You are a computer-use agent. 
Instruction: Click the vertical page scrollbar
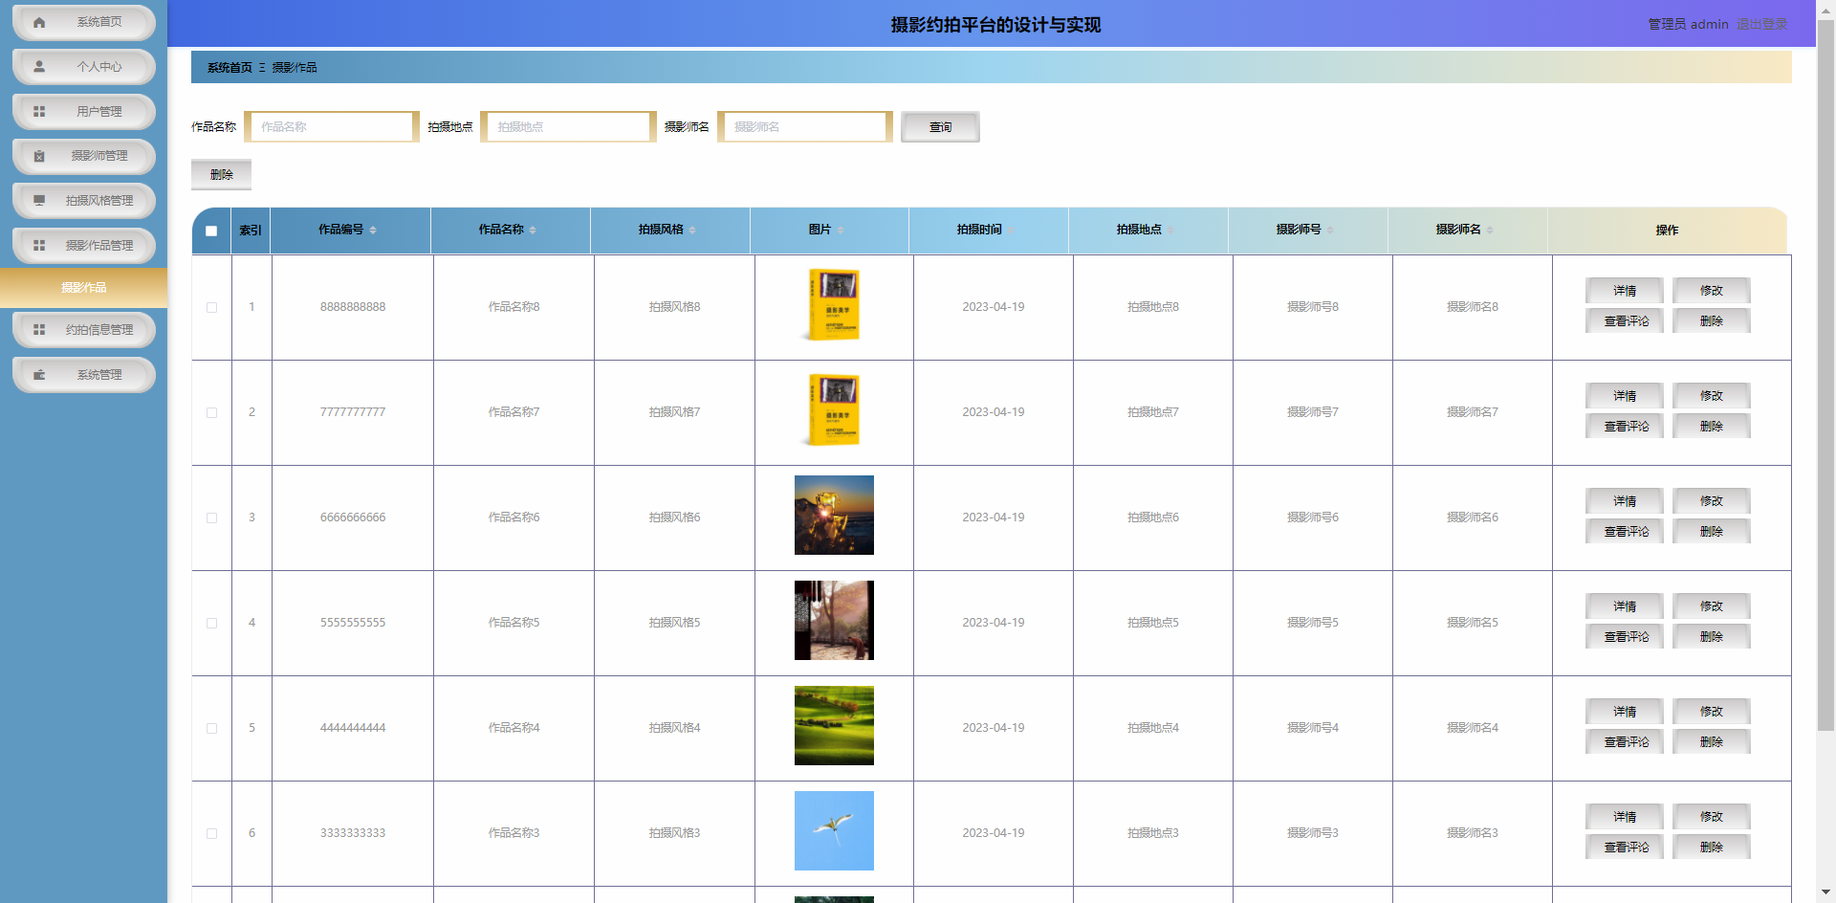click(x=1825, y=375)
